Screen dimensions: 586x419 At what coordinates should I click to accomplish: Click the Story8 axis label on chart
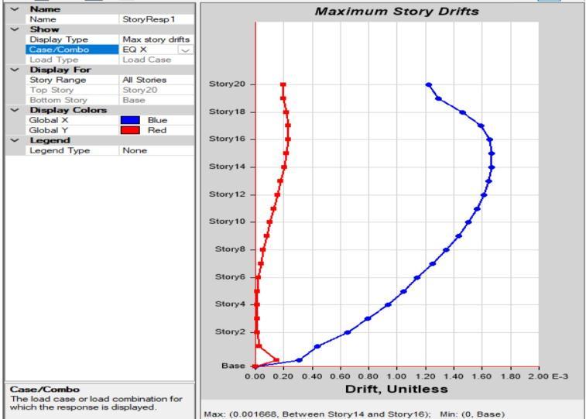click(x=230, y=249)
